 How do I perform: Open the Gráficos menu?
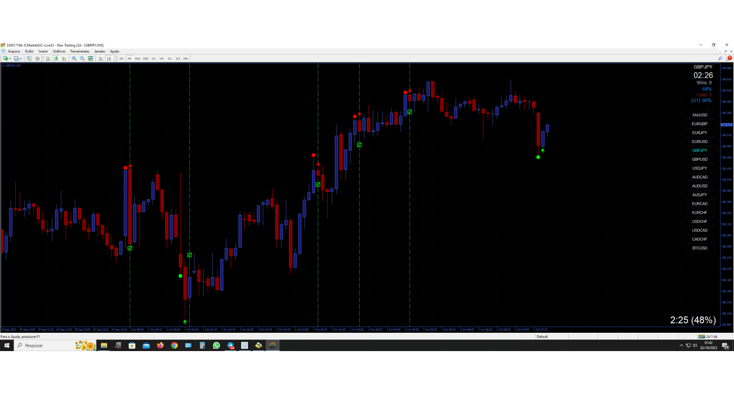point(59,51)
